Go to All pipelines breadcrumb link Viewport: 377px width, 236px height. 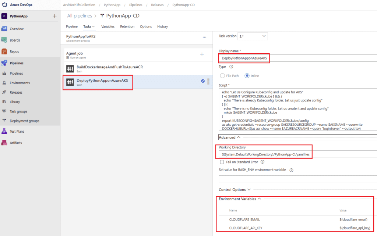[x=80, y=16]
